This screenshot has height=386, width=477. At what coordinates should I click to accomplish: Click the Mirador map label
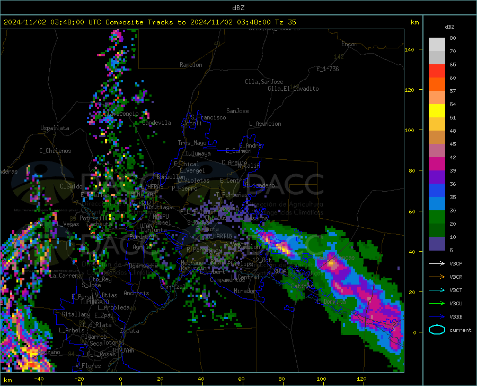pos(244,291)
